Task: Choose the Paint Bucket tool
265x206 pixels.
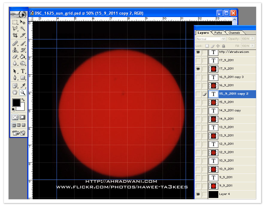Action: coord(23,56)
